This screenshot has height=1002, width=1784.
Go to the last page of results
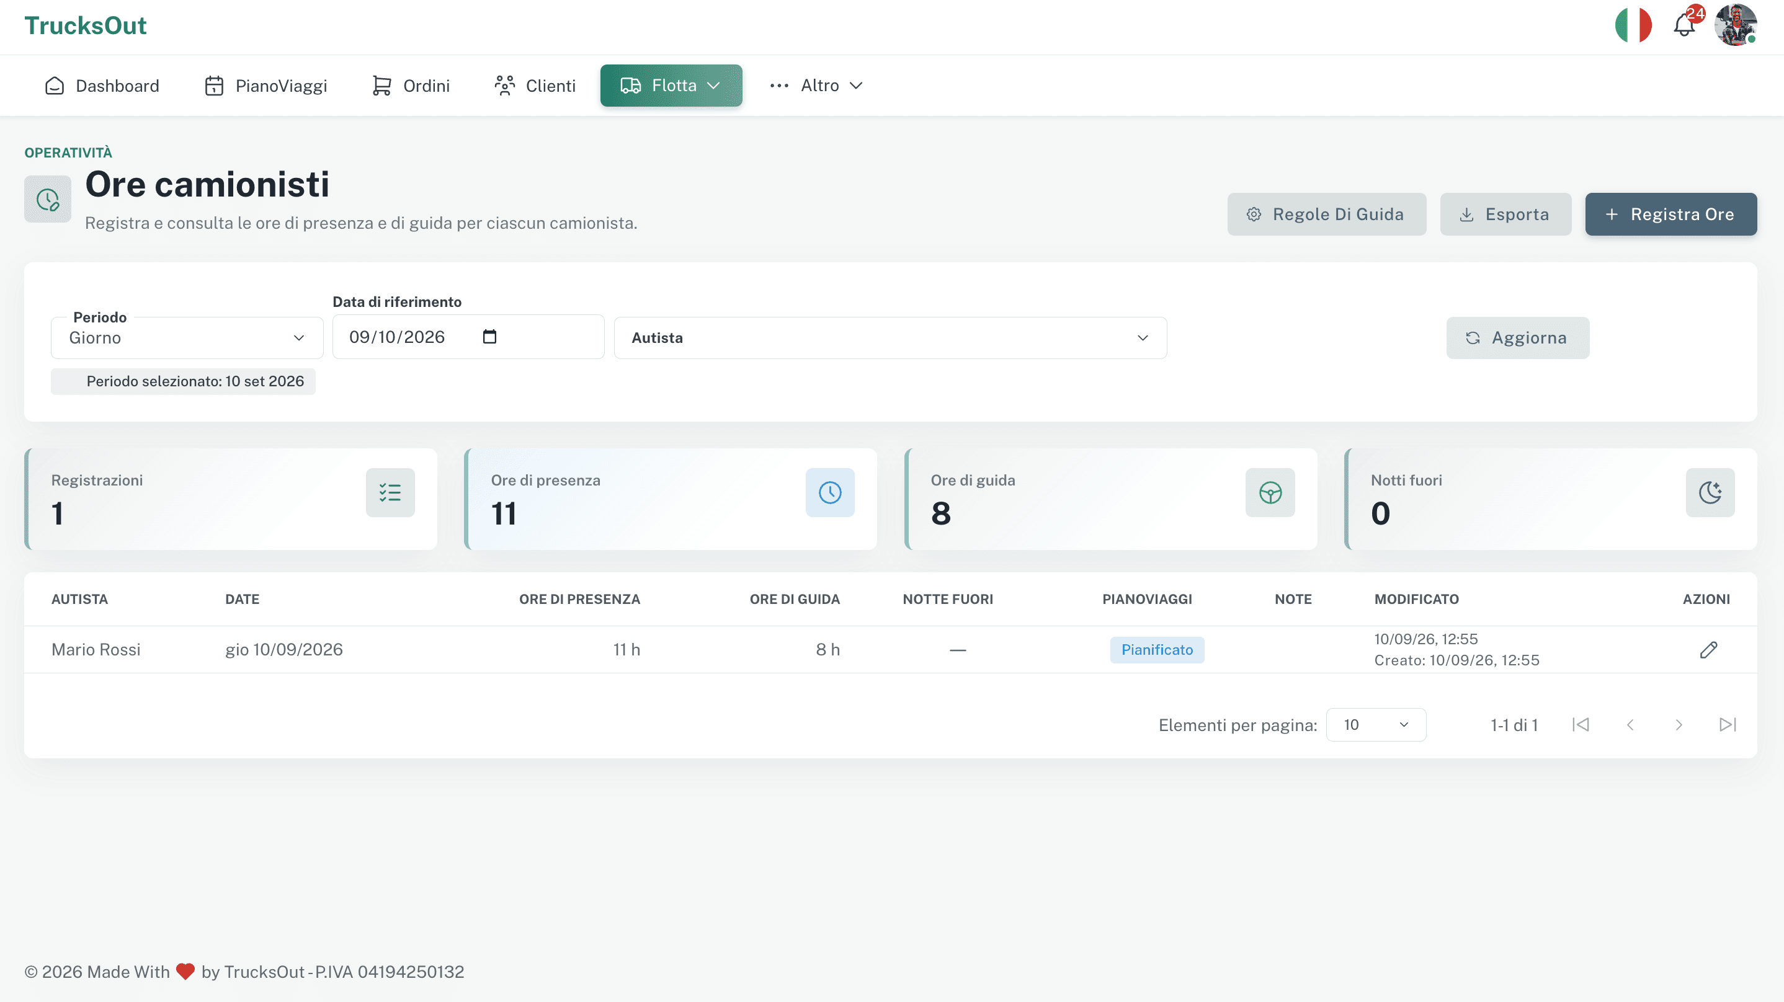[x=1728, y=724]
